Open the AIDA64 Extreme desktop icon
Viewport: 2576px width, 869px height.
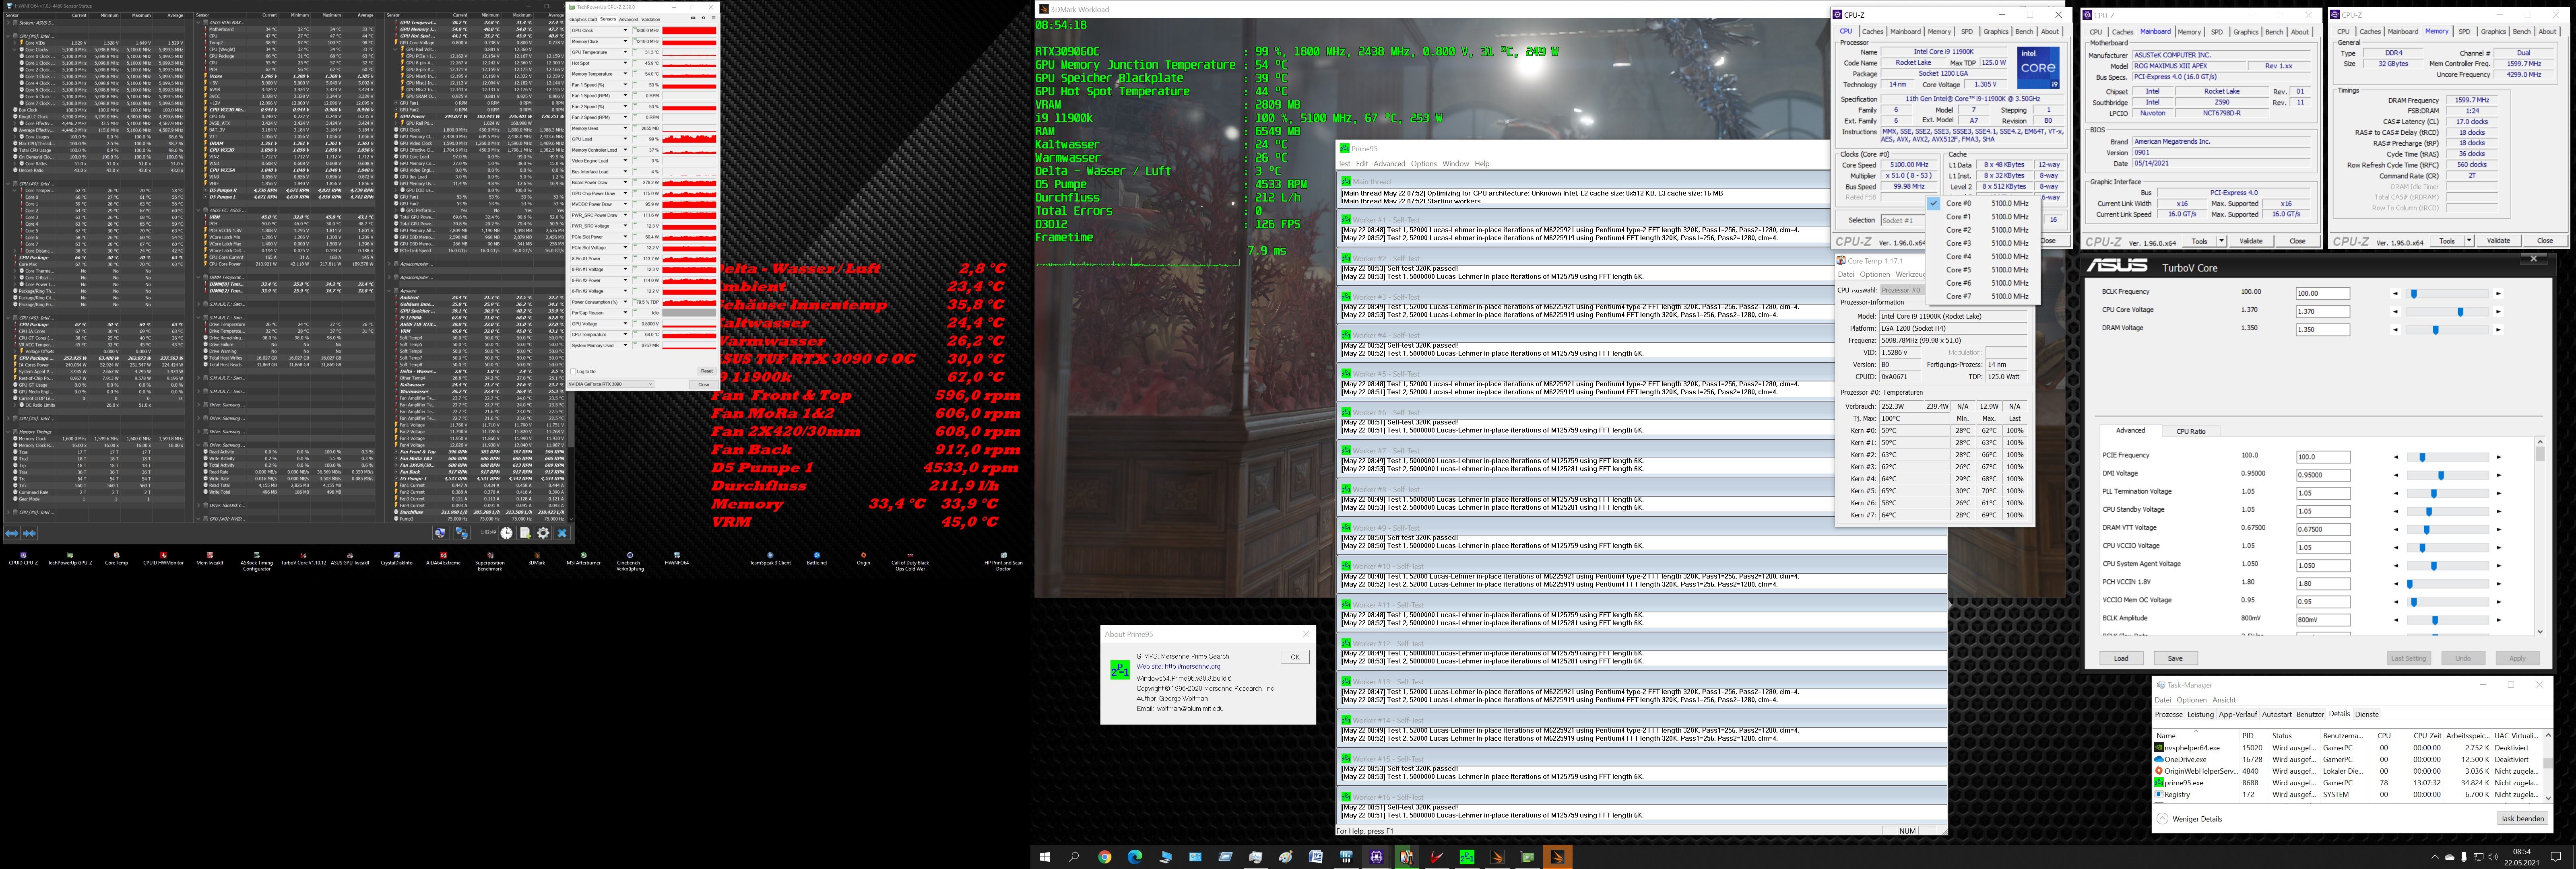(443, 558)
